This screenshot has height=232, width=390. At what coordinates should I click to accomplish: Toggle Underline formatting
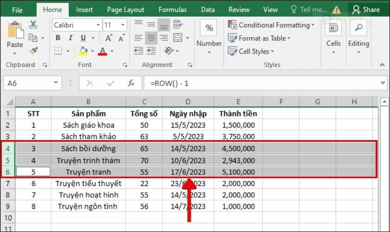coord(83,38)
